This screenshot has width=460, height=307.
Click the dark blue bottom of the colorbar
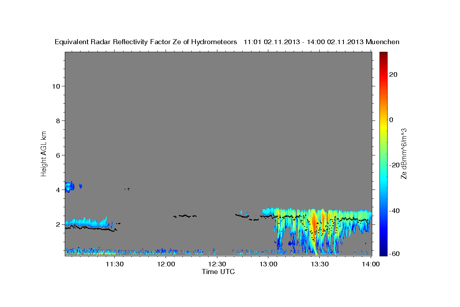click(x=383, y=252)
